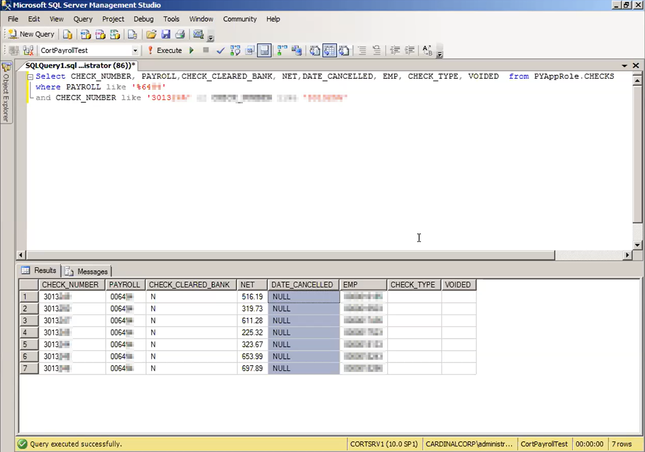Open the Standard toolbar options arrow
The image size is (645, 452).
click(211, 37)
